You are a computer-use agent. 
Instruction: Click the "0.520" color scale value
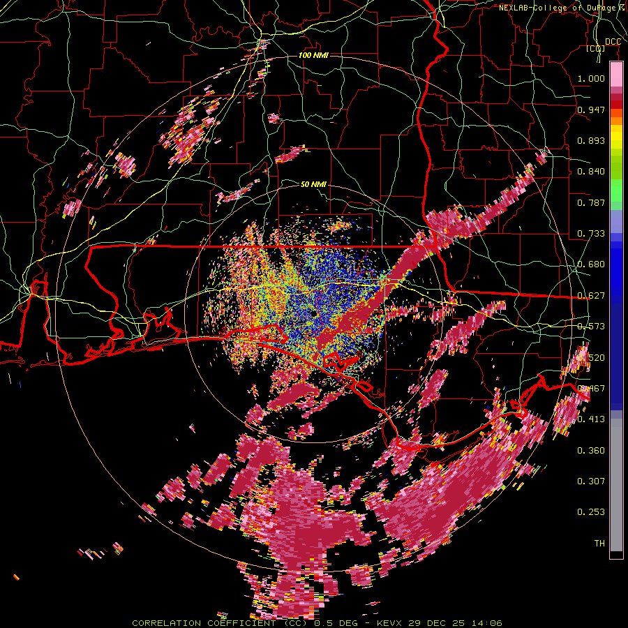[591, 358]
